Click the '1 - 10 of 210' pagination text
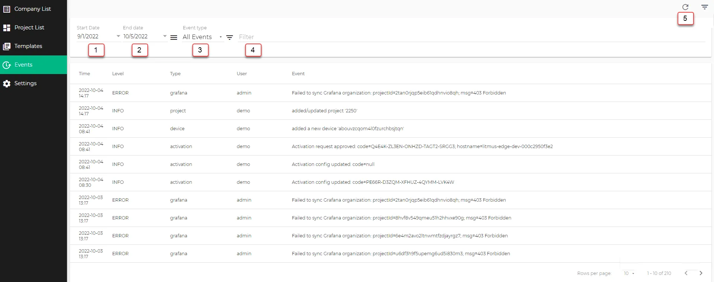The width and height of the screenshot is (714, 282). coord(659,273)
